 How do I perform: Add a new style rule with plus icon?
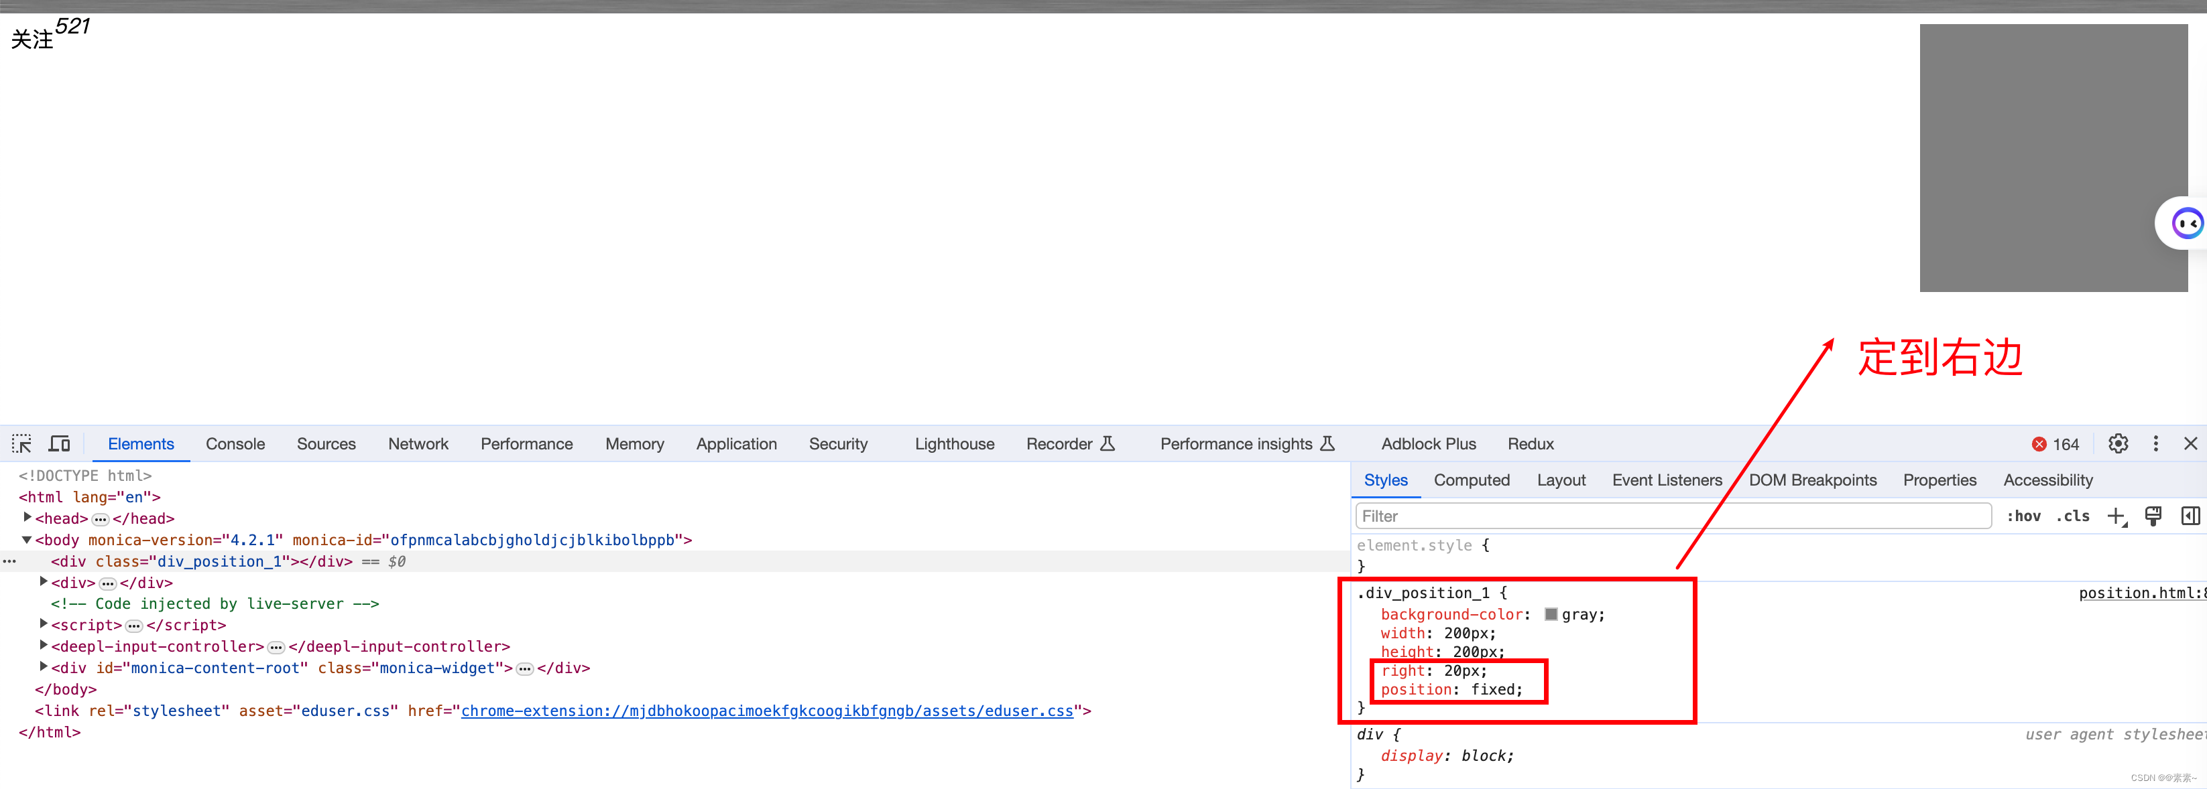[2118, 515]
